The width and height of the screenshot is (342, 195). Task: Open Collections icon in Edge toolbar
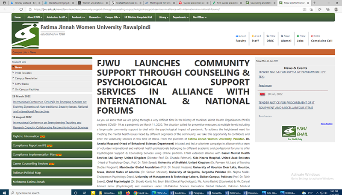328,9
